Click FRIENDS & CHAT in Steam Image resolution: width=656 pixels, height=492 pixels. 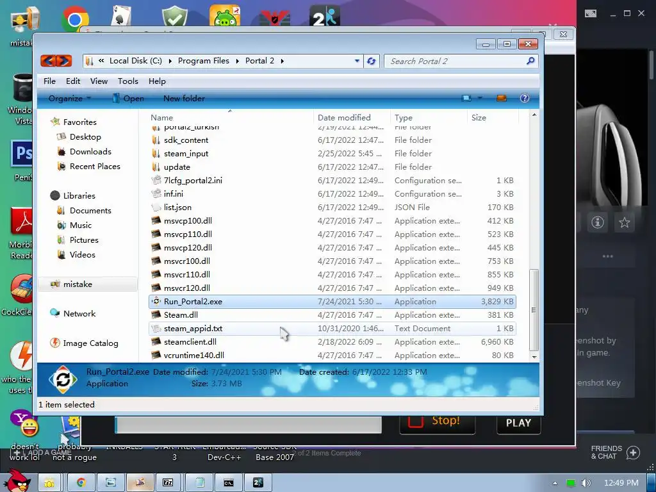606,452
